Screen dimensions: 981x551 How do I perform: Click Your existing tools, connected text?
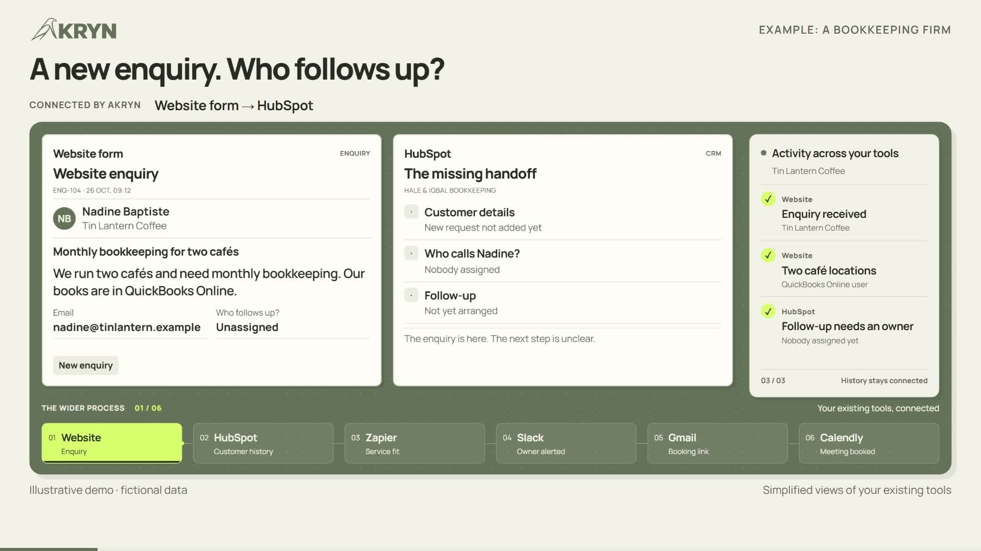878,408
